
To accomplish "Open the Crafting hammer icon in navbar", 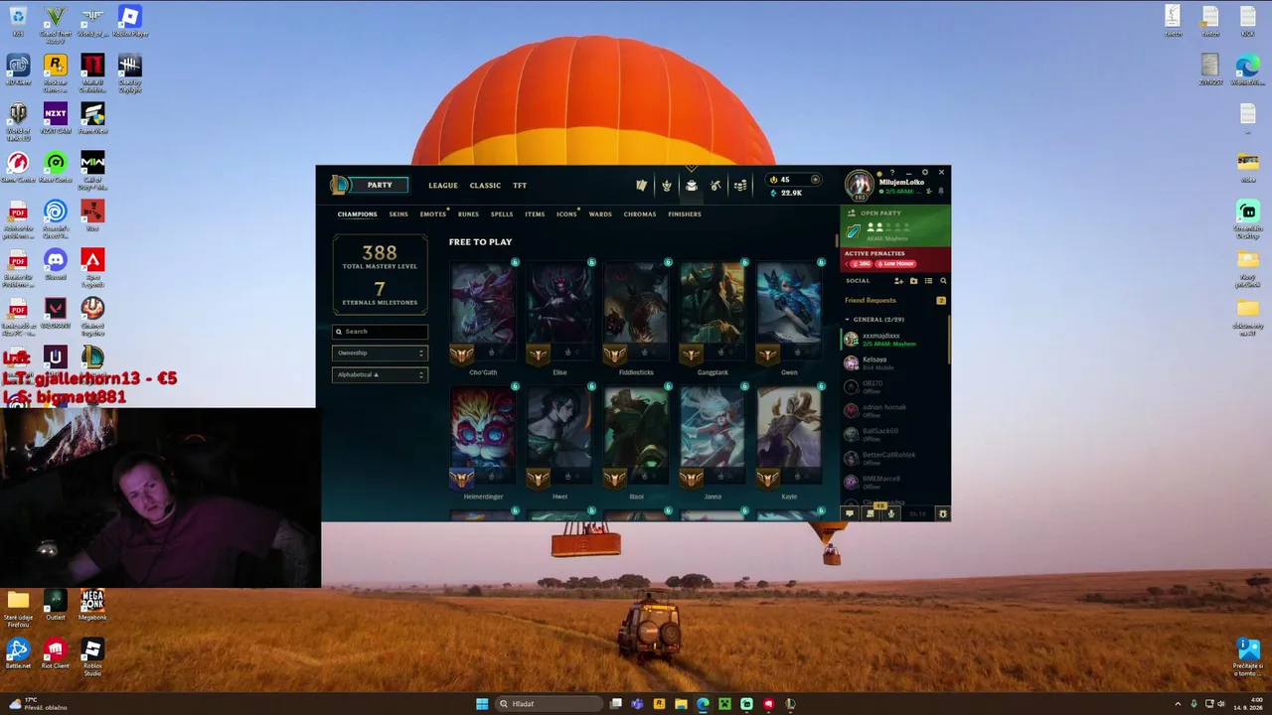I will [715, 186].
